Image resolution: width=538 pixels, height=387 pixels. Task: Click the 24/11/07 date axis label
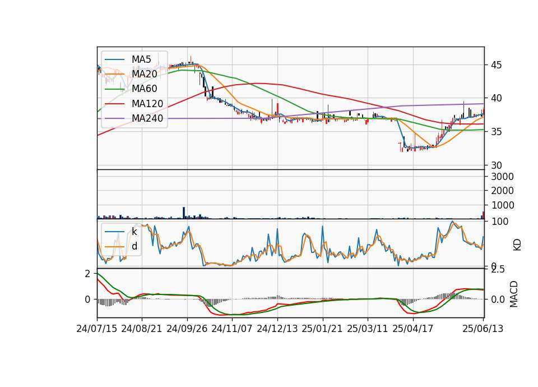pos(231,329)
